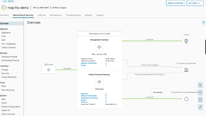
Task: Switch to the Summary tab
Action: [4, 15]
